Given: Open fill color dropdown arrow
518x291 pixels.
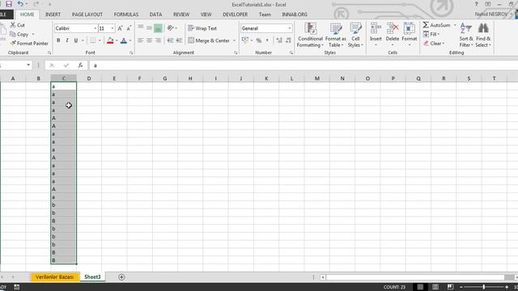Looking at the screenshot, I should point(117,40).
